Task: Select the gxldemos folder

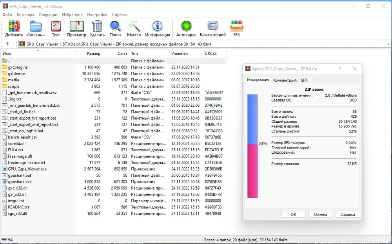Action: coord(16,74)
